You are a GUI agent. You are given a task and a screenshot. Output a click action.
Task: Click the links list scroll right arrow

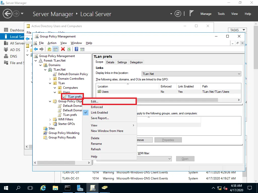[x=239, y=100]
